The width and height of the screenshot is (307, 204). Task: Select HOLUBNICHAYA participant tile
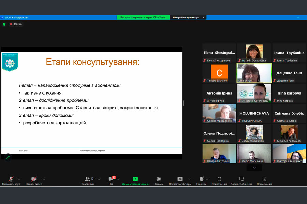(254, 113)
